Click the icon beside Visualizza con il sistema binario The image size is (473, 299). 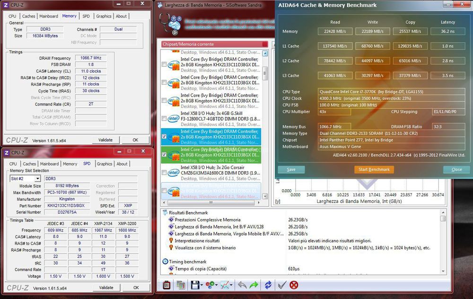(171, 247)
